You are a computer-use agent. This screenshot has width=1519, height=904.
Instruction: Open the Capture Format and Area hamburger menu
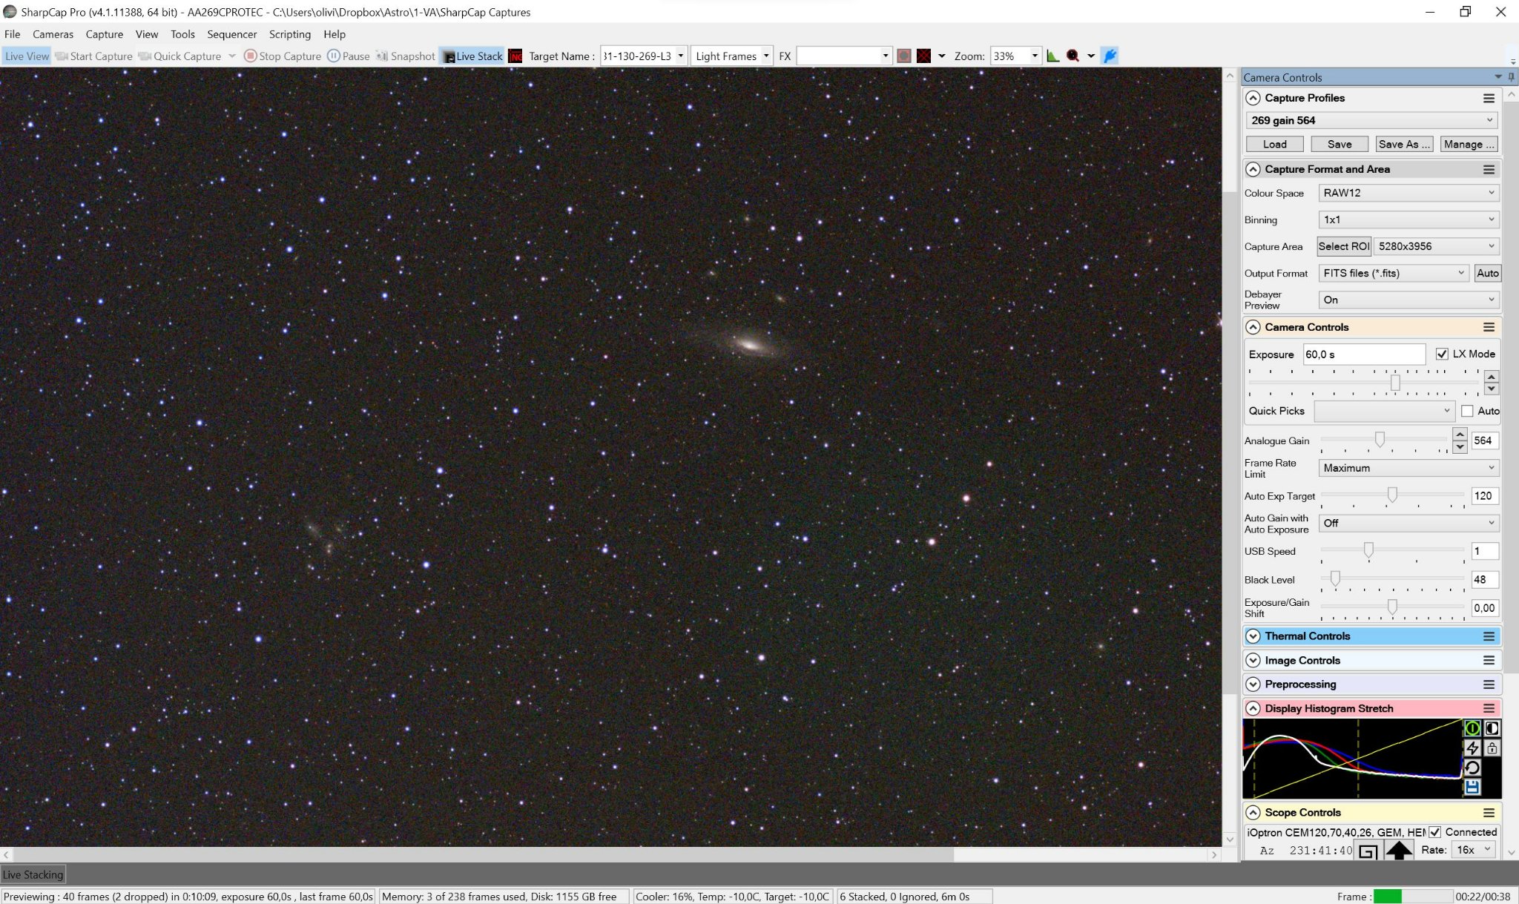[1488, 169]
